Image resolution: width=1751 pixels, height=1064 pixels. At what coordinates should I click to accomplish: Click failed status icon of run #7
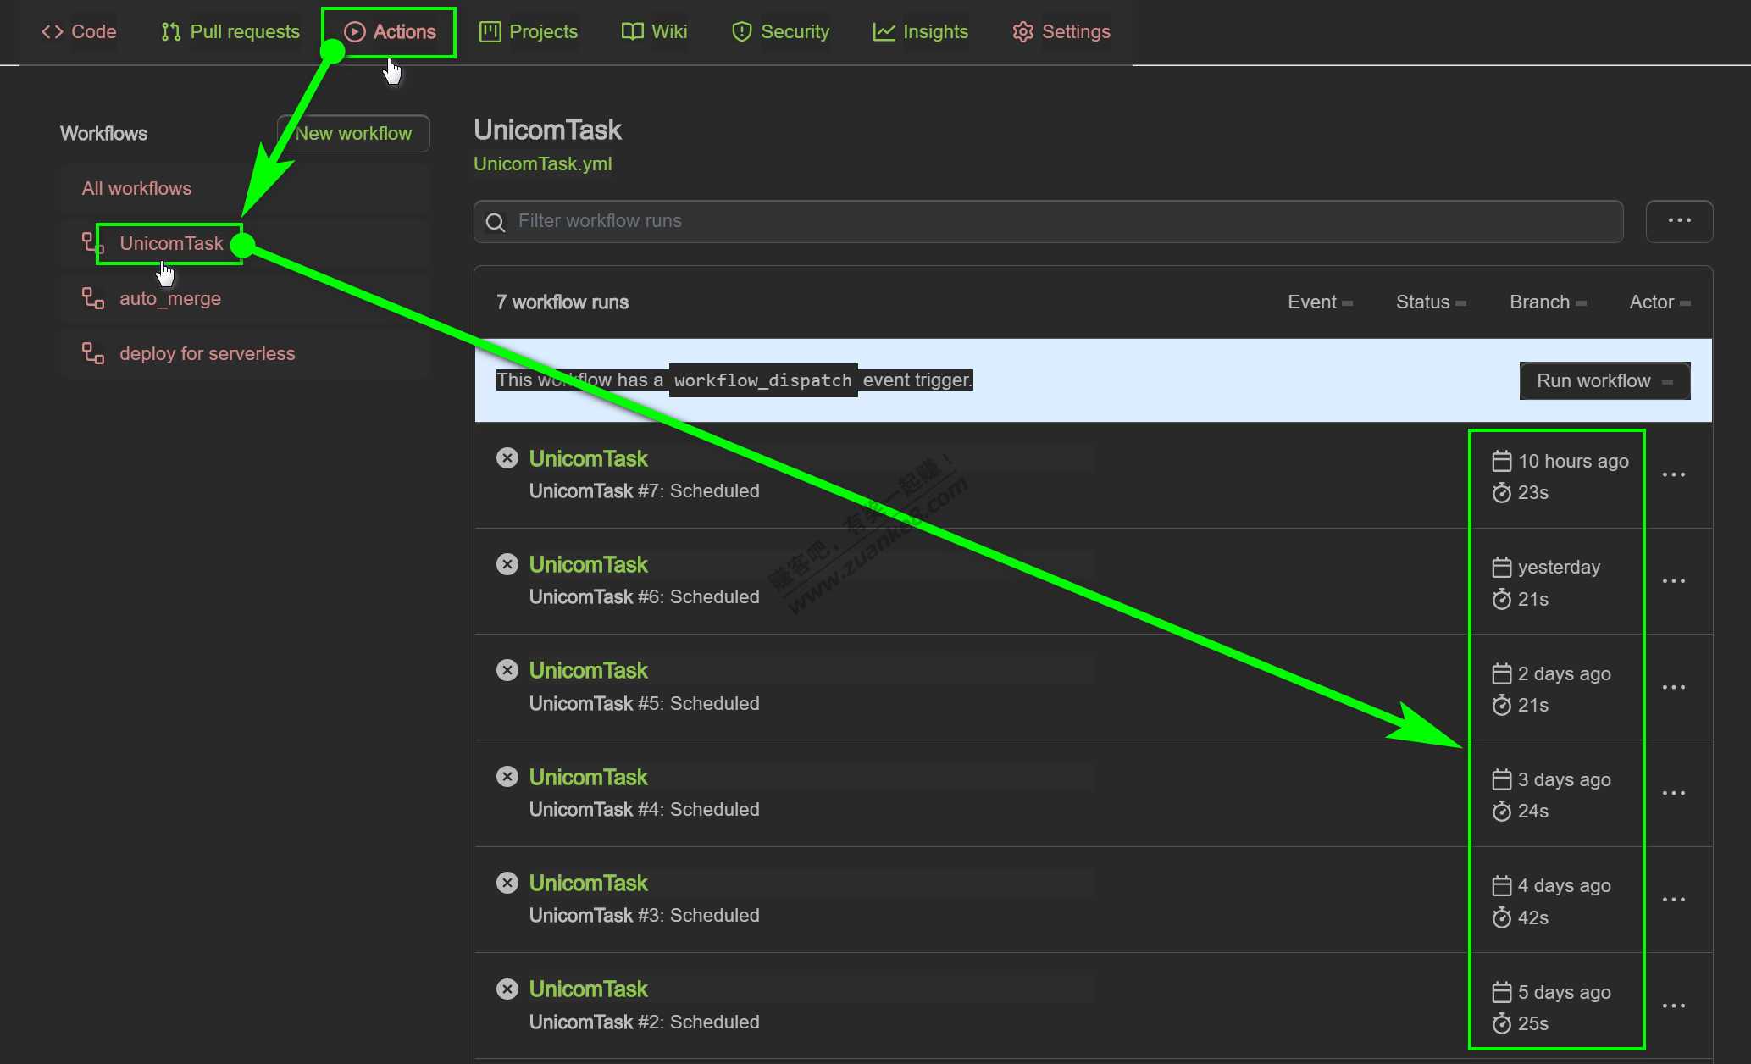[x=507, y=458]
